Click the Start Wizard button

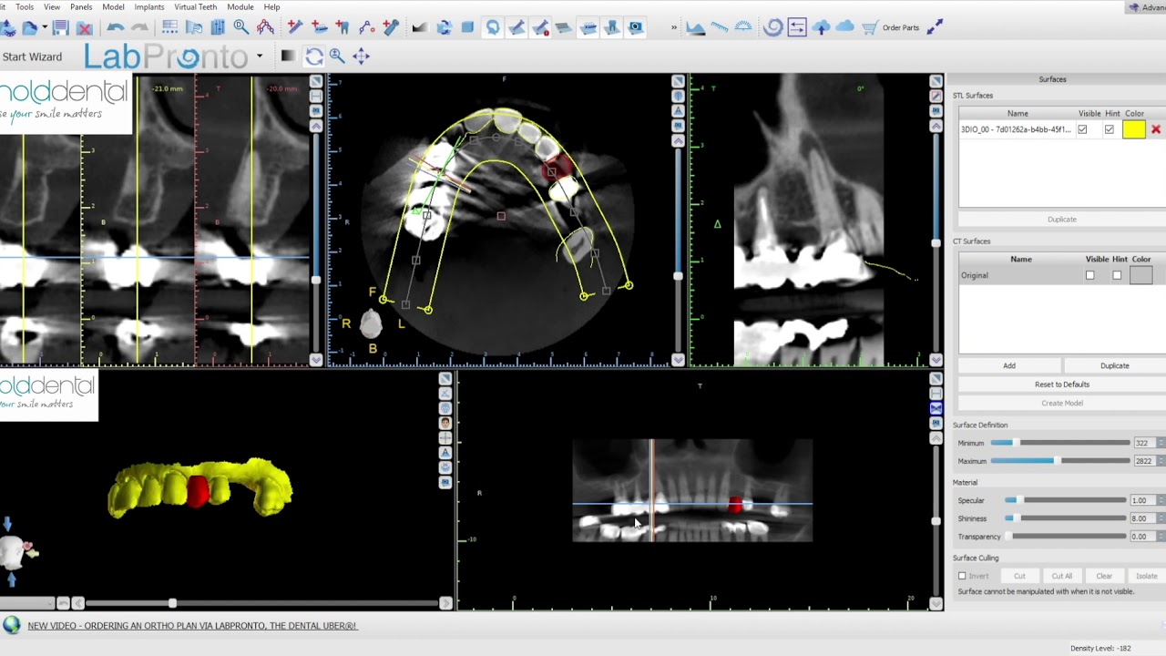(32, 56)
